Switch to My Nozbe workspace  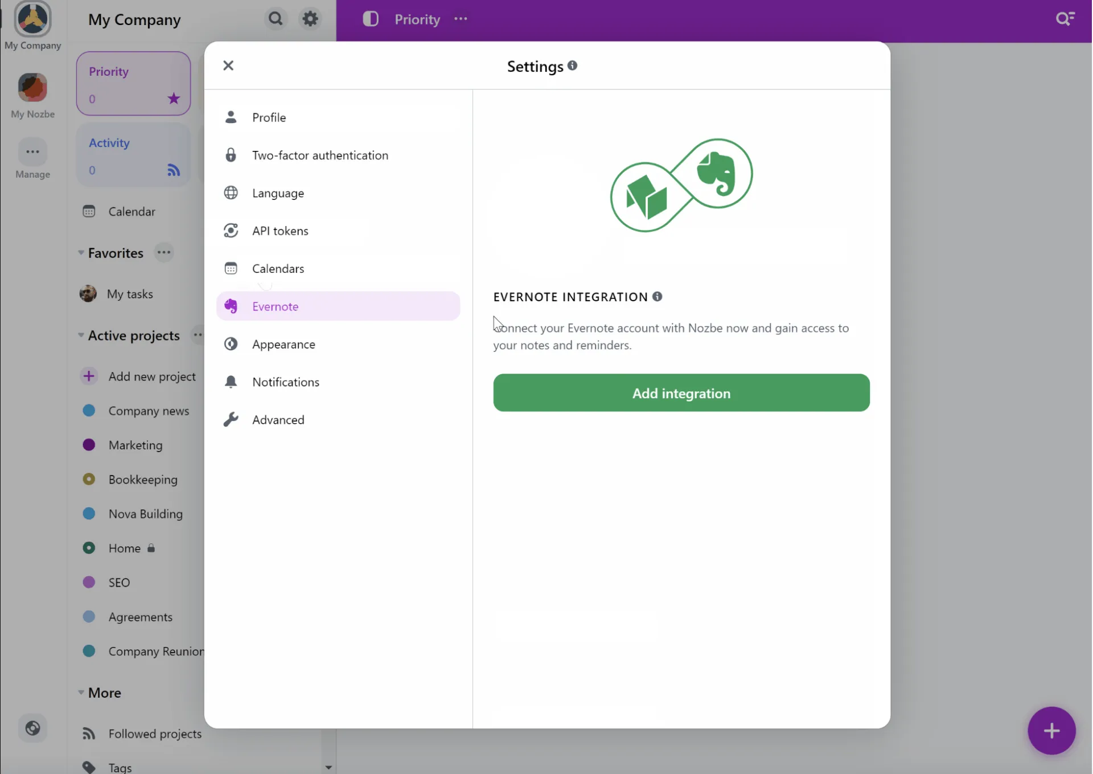32,87
